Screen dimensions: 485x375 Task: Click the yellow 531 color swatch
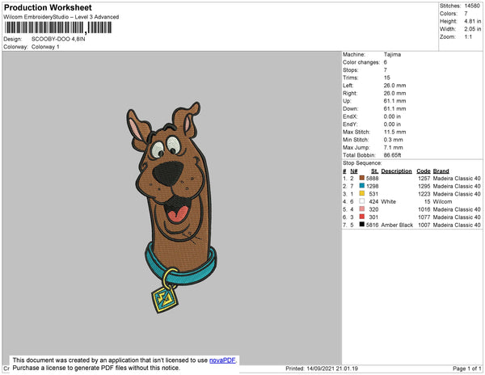362,193
